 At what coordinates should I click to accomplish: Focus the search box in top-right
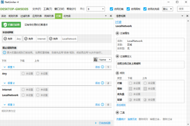click(183, 9)
